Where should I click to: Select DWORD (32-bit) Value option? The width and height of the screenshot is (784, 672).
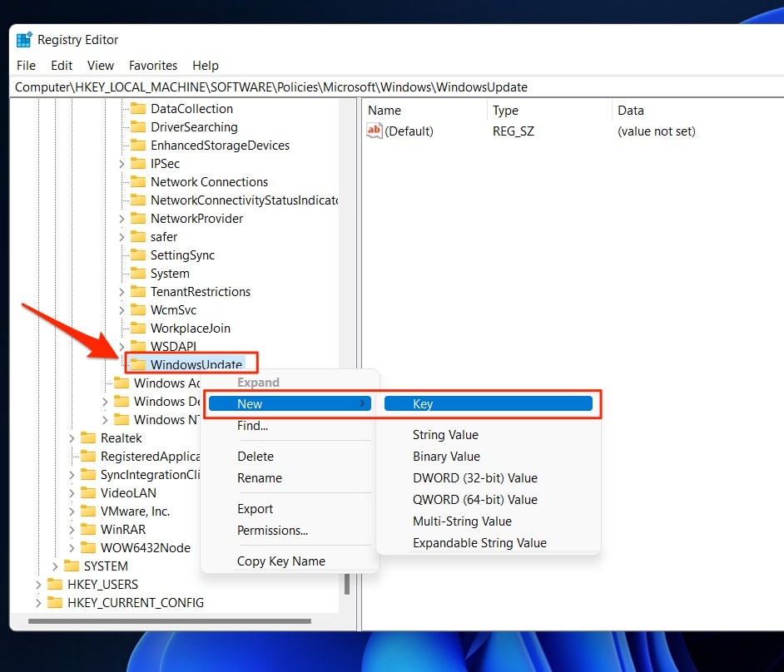(x=474, y=477)
